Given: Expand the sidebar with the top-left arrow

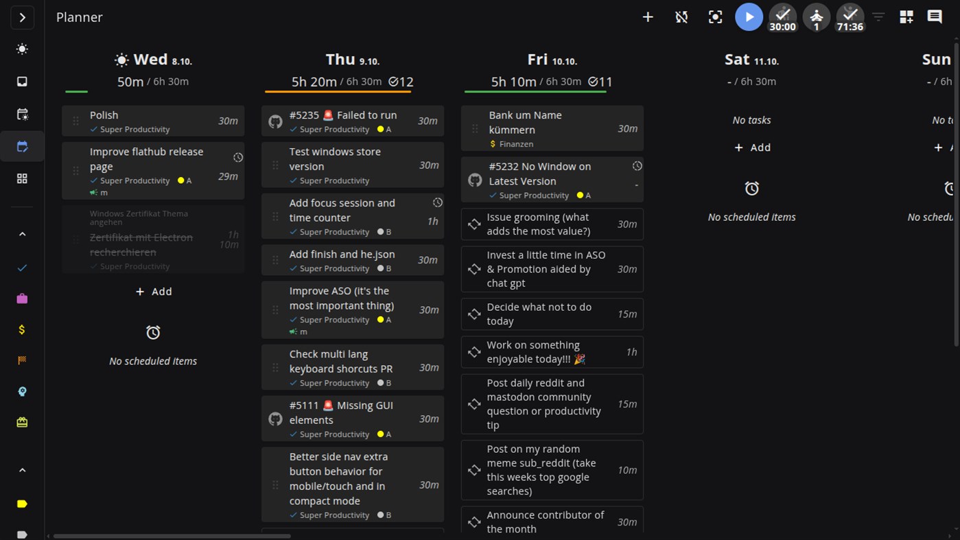Looking at the screenshot, I should [21, 17].
